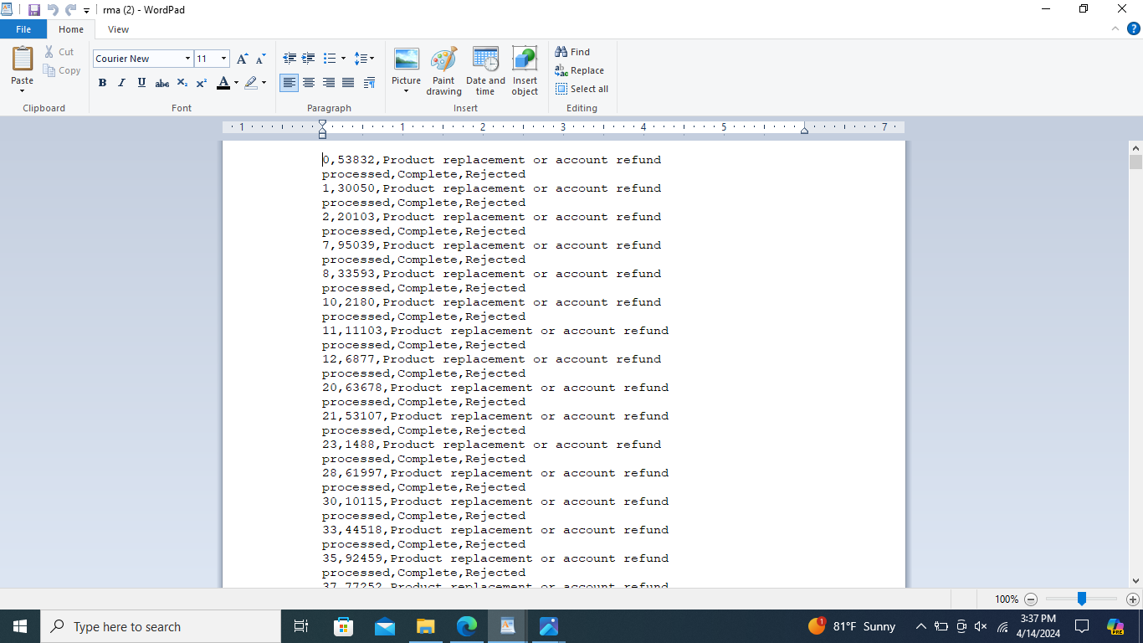Insert a Picture into the document
This screenshot has height=643, width=1143.
(x=406, y=67)
